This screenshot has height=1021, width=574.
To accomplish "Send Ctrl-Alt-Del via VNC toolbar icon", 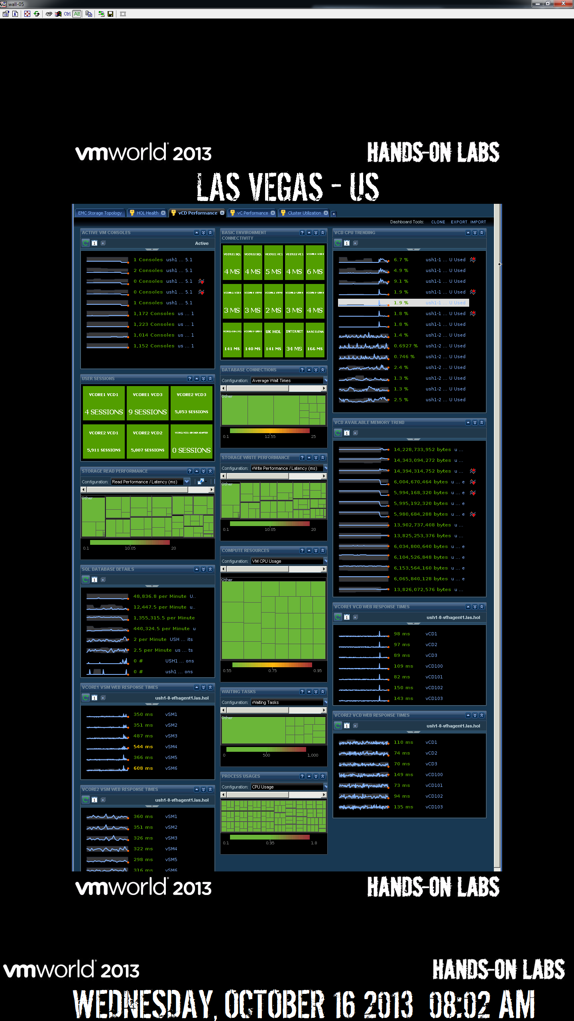I will (x=49, y=14).
